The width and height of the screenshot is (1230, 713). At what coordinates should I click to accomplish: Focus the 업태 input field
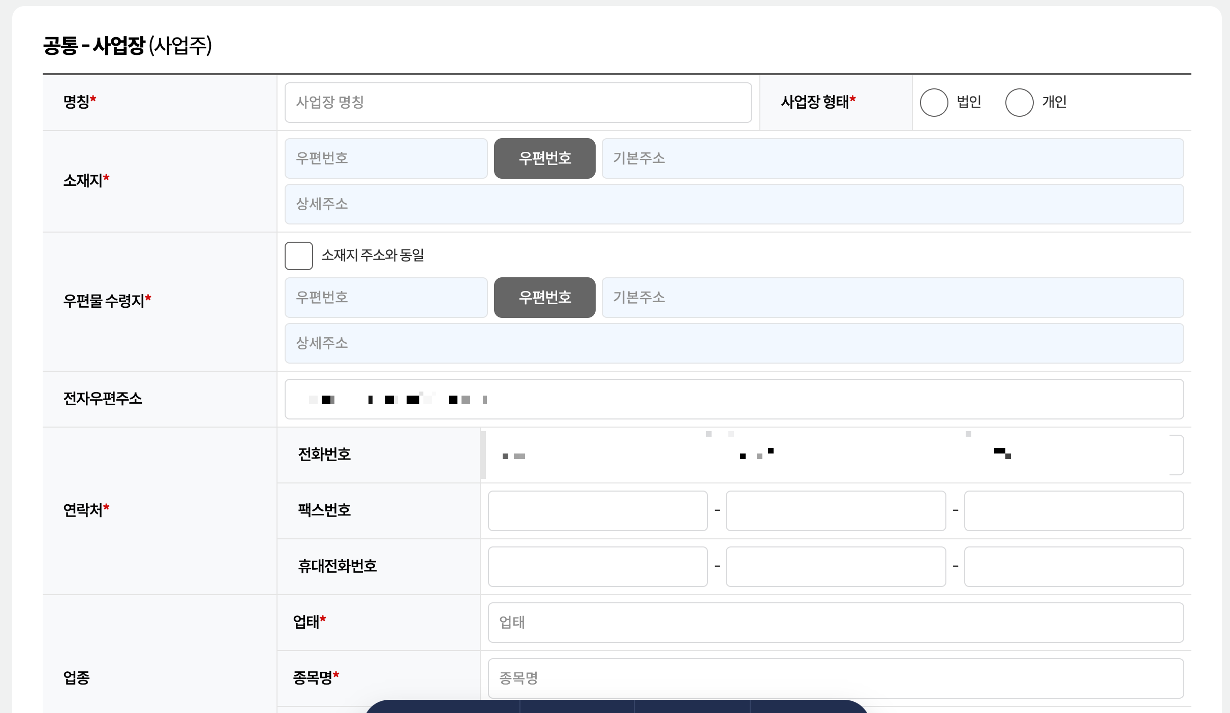point(835,623)
